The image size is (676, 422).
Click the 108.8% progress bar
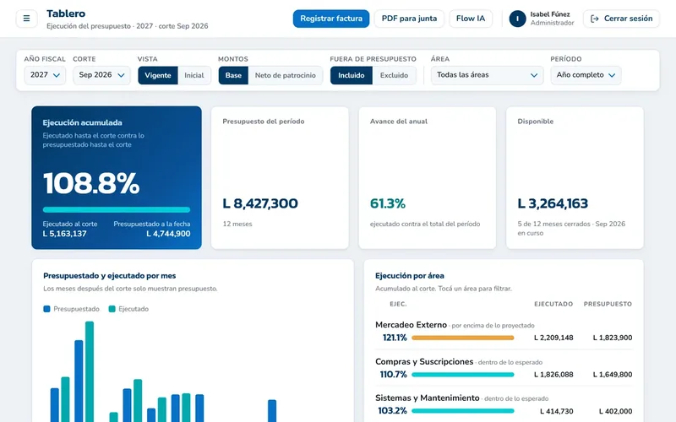point(117,209)
